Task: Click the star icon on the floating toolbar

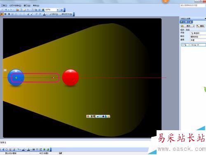Action: [x=103, y=117]
